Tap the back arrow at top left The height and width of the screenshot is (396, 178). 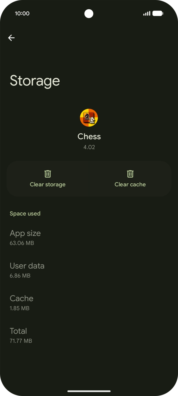pos(11,38)
